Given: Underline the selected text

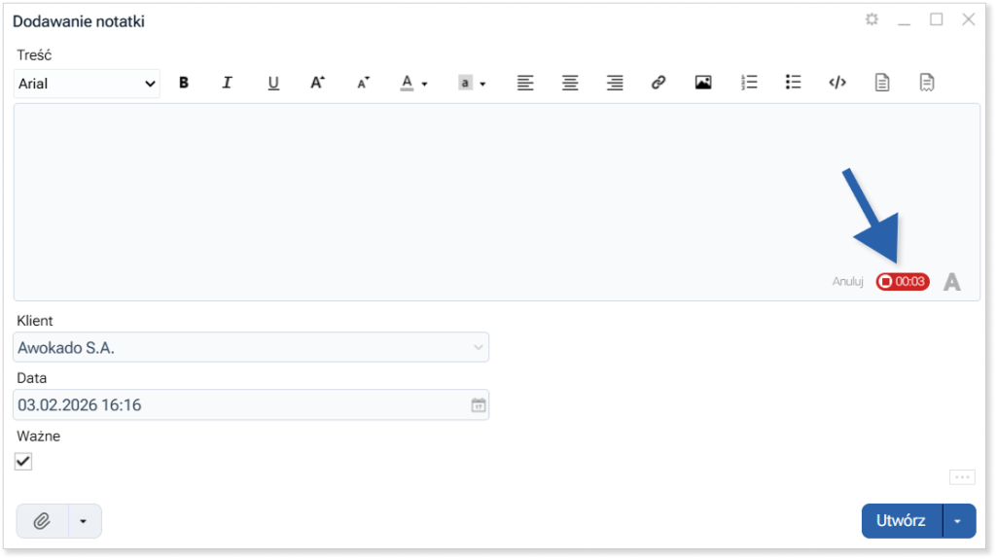Looking at the screenshot, I should pos(273,84).
